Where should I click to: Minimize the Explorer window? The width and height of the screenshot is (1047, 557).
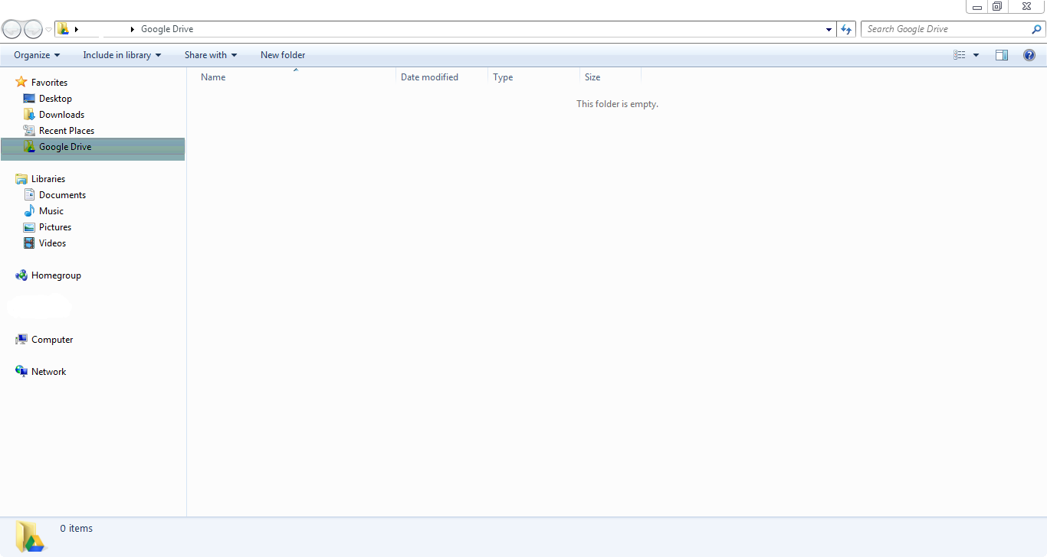pos(977,6)
